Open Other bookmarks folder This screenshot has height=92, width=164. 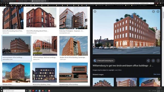[159, 5]
